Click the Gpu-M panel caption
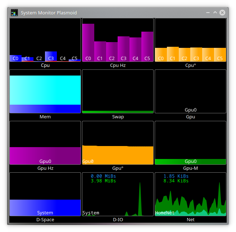 191,168
